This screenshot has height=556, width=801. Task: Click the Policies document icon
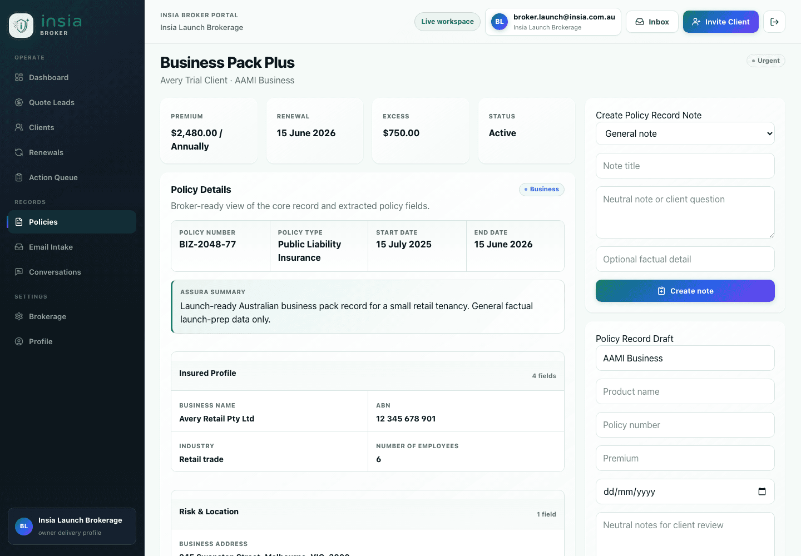tap(19, 222)
